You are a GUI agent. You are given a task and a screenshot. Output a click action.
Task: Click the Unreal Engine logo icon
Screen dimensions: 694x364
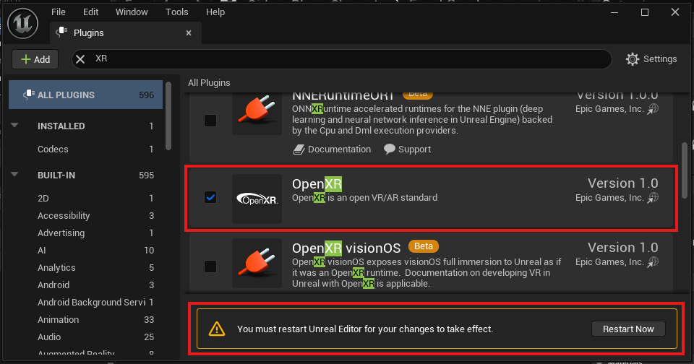click(x=23, y=23)
